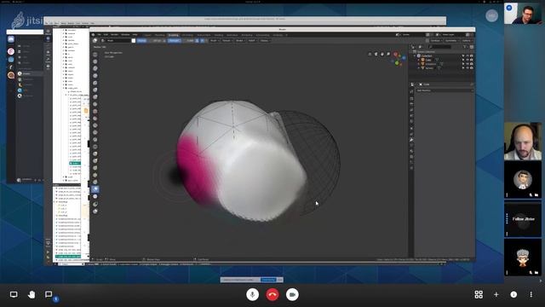Open the Stroke dropdown in the sculpt header
Screen dimensions: 545x307
pyautogui.click(x=240, y=41)
